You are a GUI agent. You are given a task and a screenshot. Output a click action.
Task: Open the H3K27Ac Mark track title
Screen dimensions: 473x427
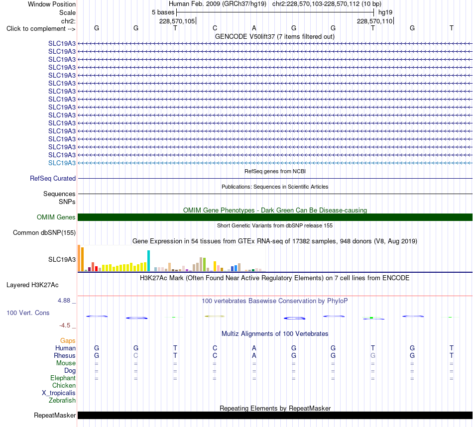(x=275, y=278)
